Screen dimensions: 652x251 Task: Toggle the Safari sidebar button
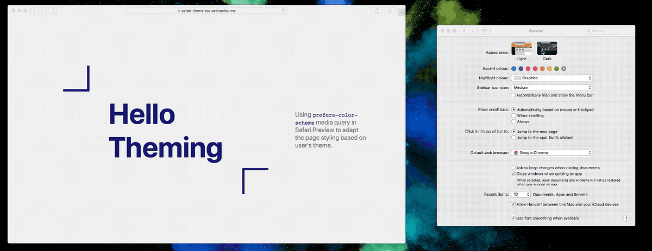click(54, 11)
